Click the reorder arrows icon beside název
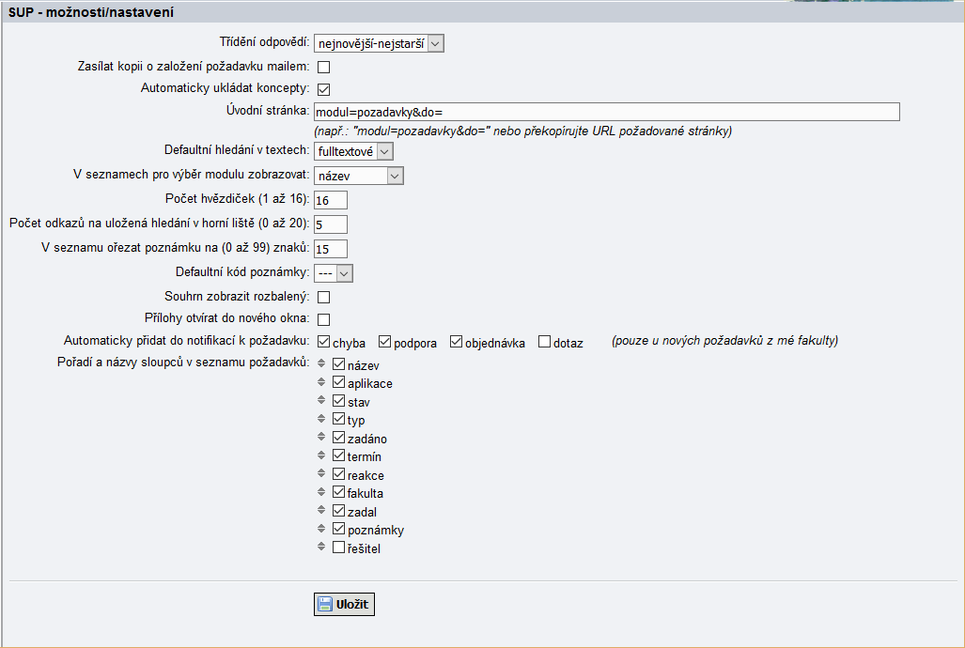The width and height of the screenshot is (965, 648). [x=321, y=364]
